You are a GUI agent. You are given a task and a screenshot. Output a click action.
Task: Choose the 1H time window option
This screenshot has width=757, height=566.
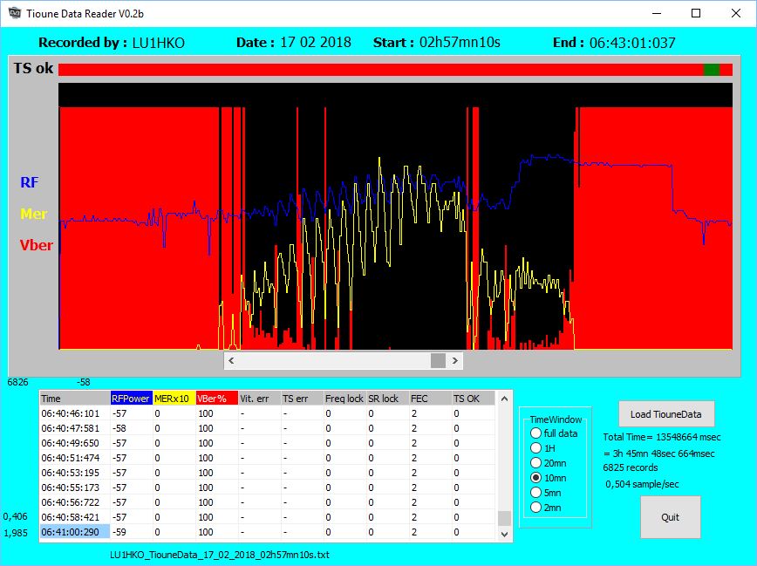click(535, 448)
